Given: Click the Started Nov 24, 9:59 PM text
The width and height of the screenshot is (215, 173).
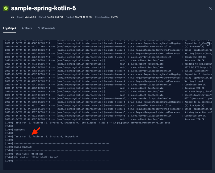Looking at the screenshot, I should coord(51,17).
